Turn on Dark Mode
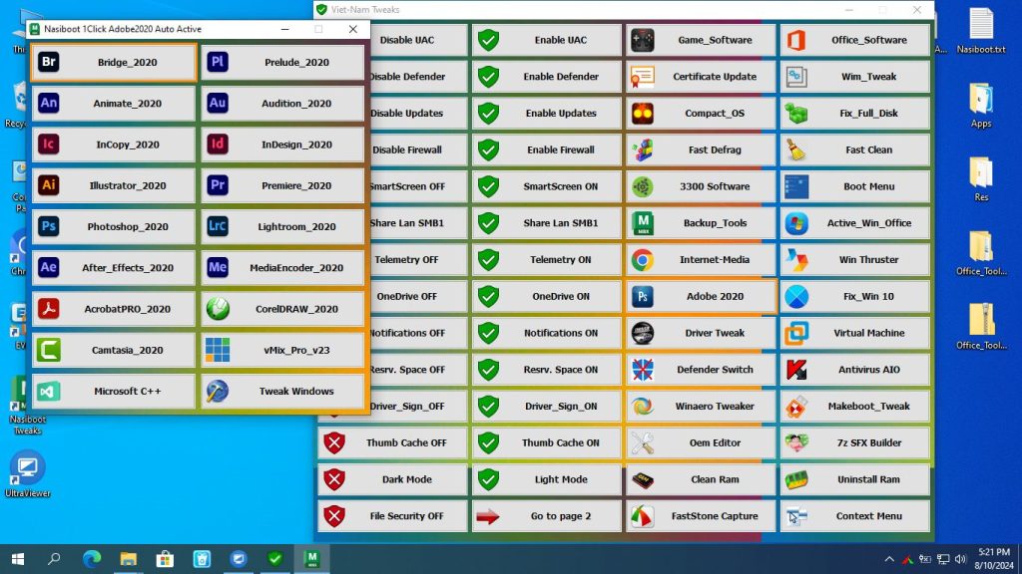 [392, 479]
